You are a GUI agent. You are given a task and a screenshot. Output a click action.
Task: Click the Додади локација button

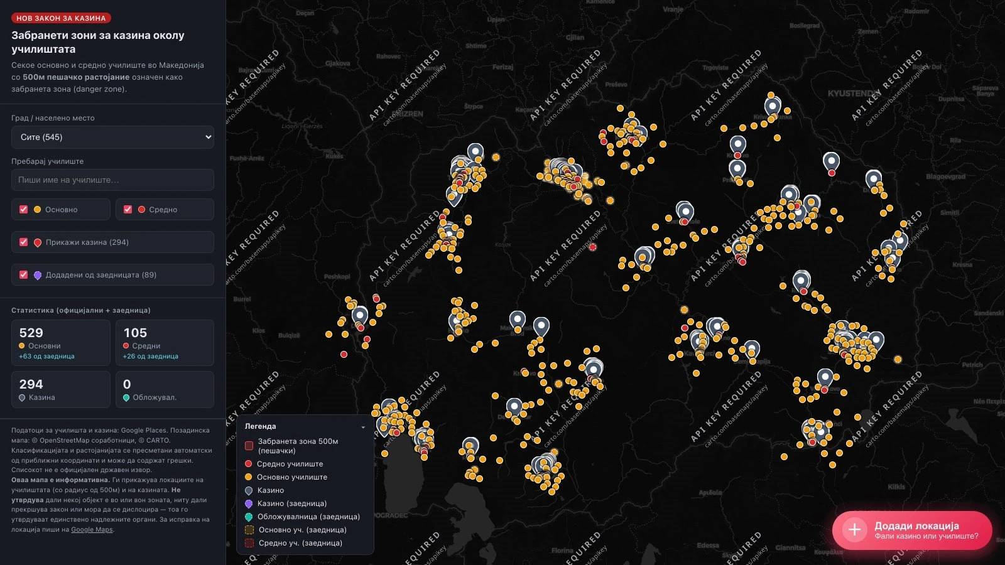pyautogui.click(x=912, y=530)
